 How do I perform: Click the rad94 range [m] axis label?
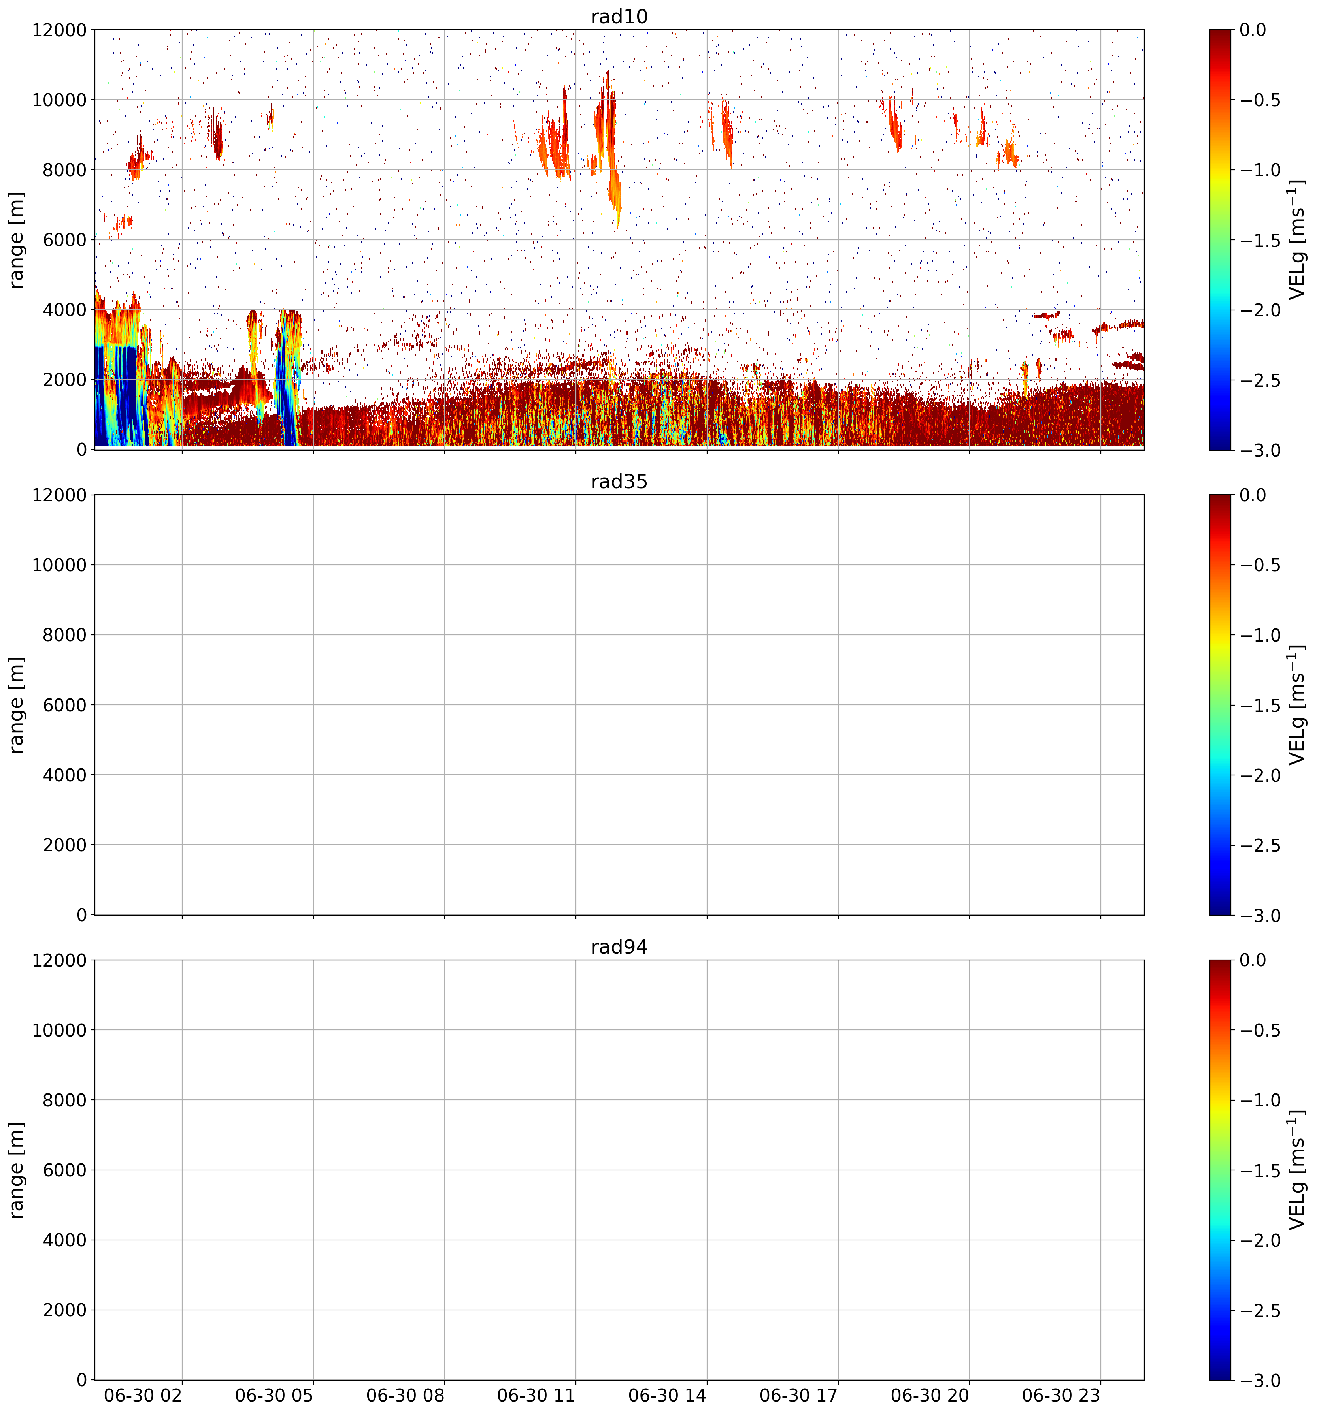coord(16,1170)
